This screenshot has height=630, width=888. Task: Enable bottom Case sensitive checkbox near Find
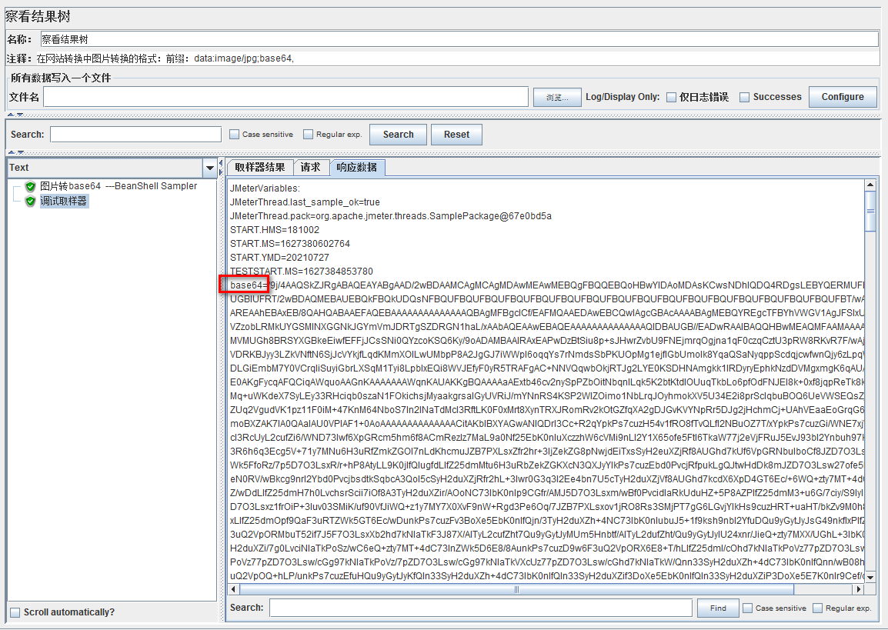(747, 608)
